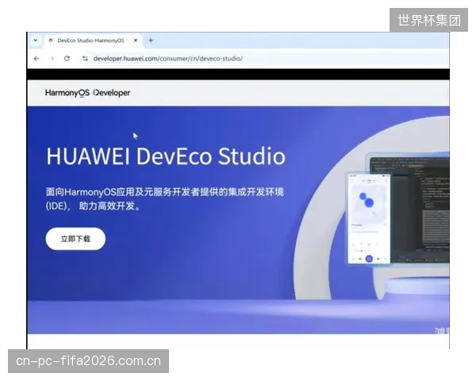Click the play button in phone mockup

tap(369, 259)
